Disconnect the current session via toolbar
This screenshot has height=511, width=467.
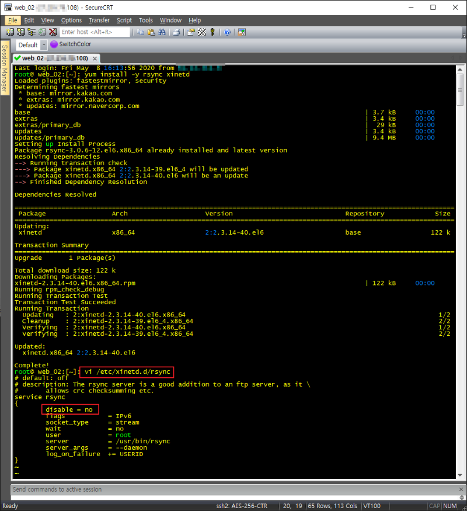53,32
